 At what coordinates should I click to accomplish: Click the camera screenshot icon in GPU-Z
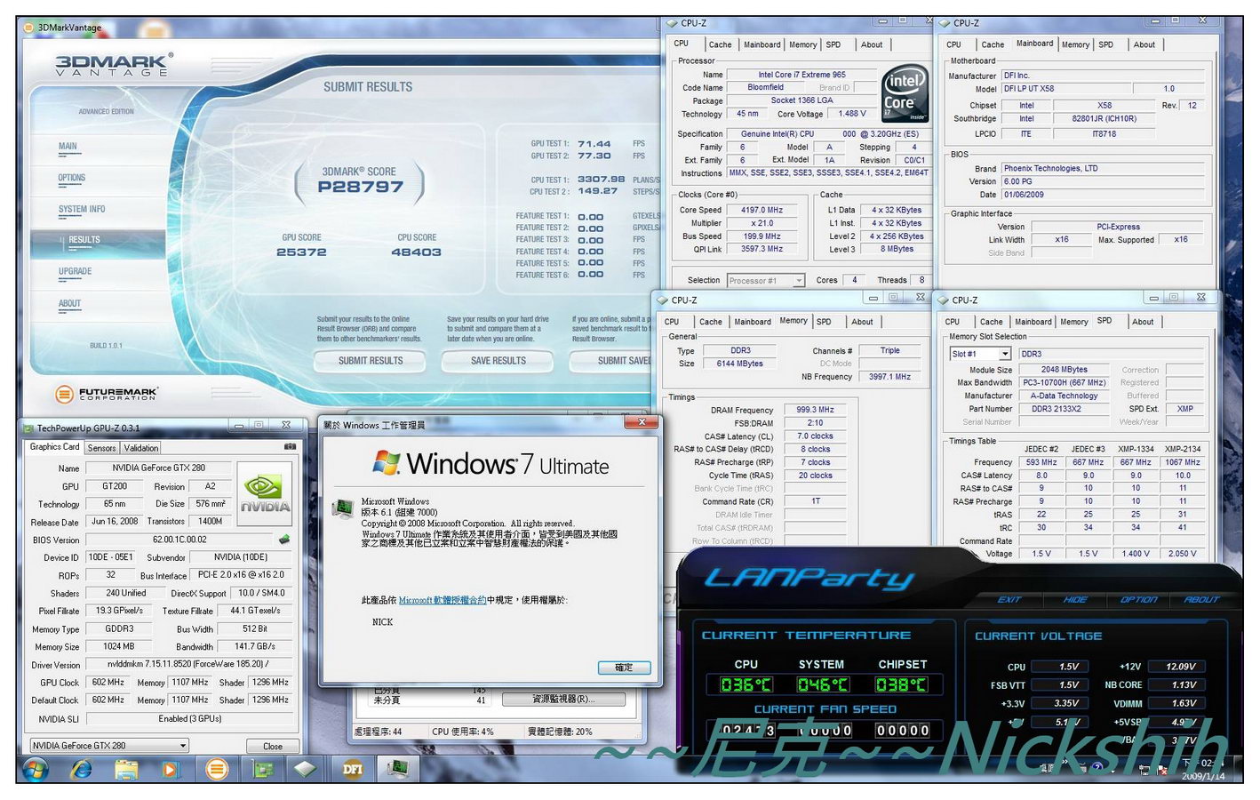click(290, 447)
